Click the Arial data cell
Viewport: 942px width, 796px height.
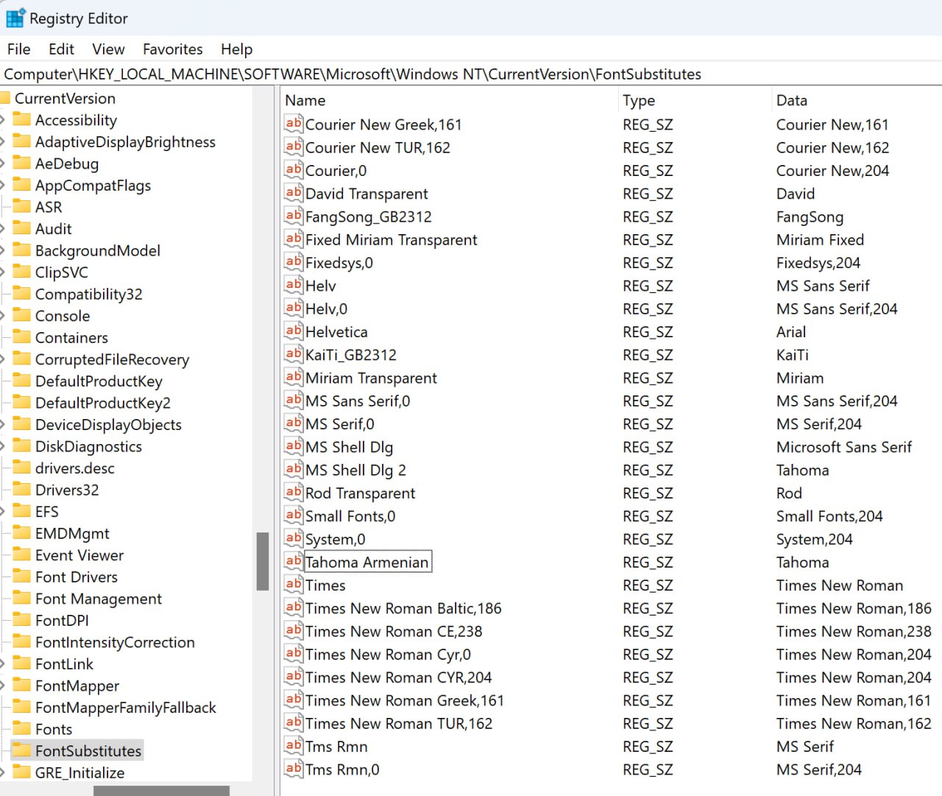tap(791, 331)
